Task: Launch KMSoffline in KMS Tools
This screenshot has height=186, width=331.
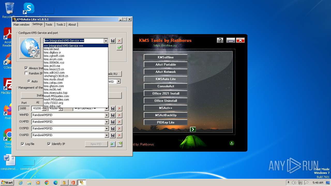Action: point(166,57)
